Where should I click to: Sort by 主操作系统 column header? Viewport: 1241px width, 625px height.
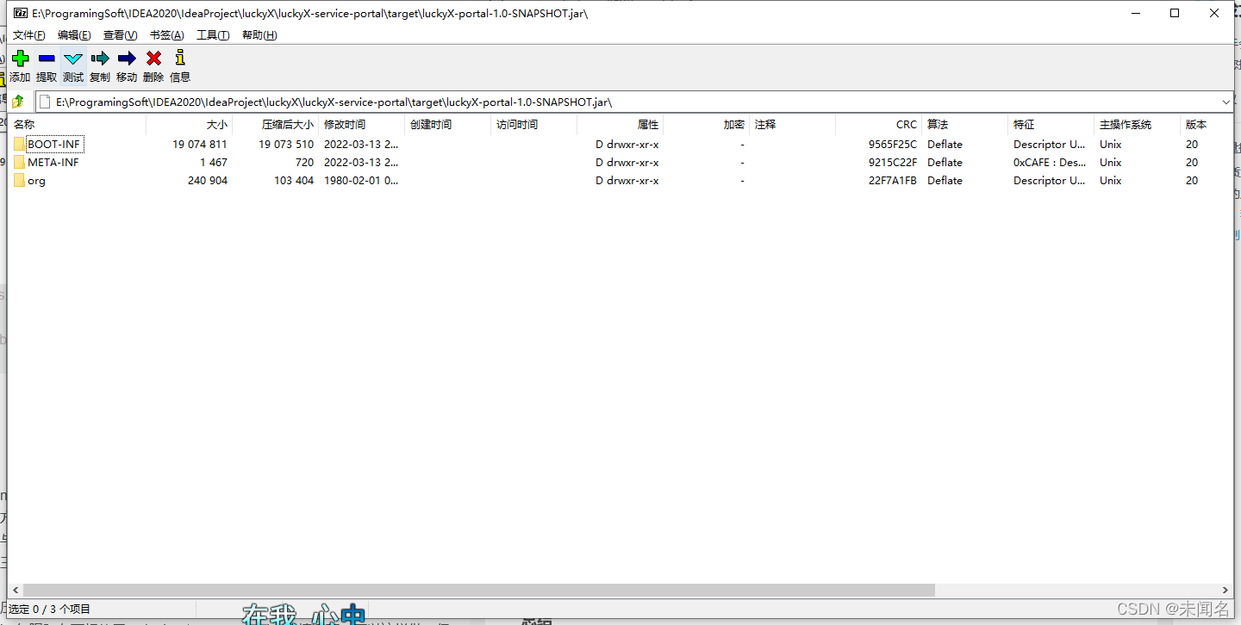[1137, 125]
